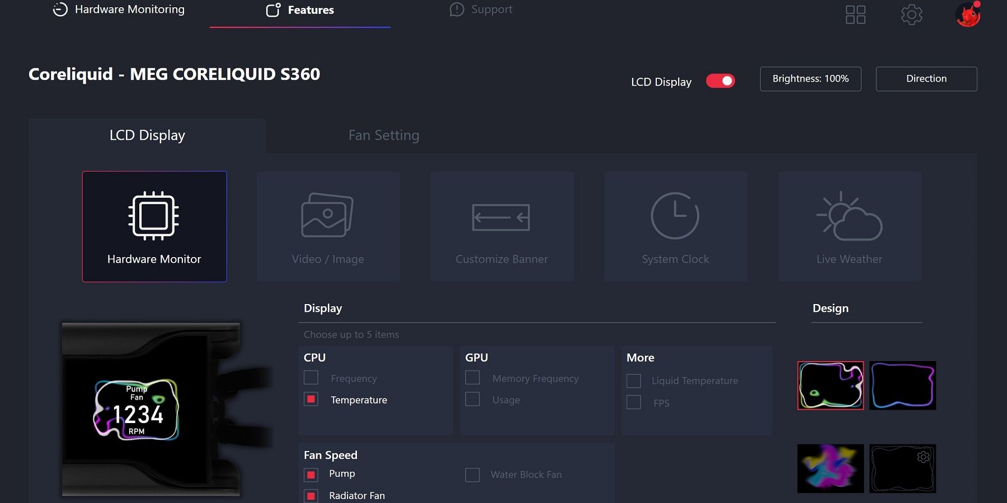Click the Direction button
1007x503 pixels.
(926, 79)
